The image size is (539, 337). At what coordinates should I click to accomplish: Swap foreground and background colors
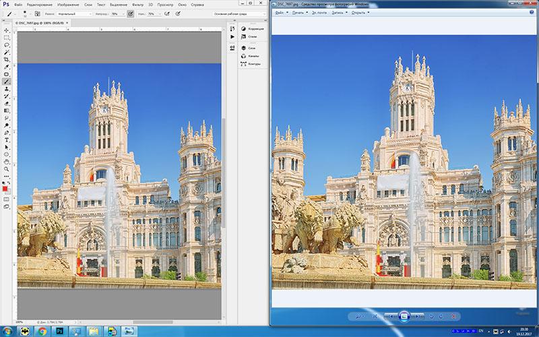[x=9, y=183]
